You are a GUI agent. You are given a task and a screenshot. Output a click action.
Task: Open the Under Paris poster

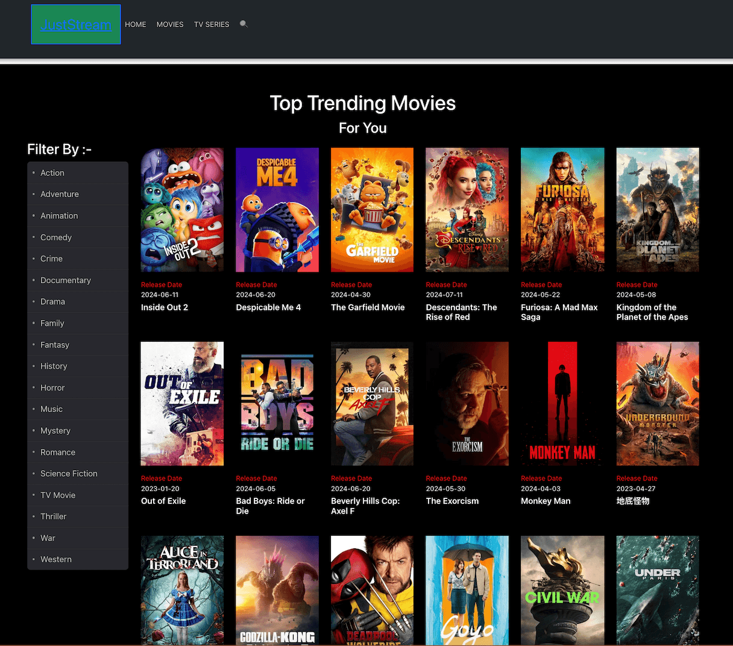click(x=658, y=591)
